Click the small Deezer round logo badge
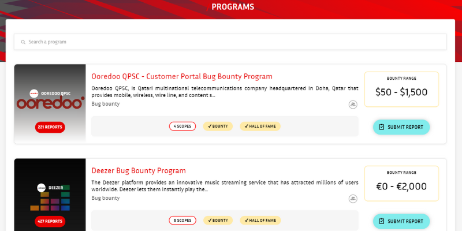This screenshot has height=231, width=462. click(x=41, y=188)
